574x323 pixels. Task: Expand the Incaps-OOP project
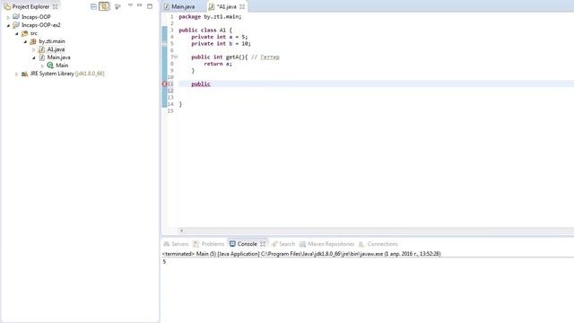coord(8,17)
